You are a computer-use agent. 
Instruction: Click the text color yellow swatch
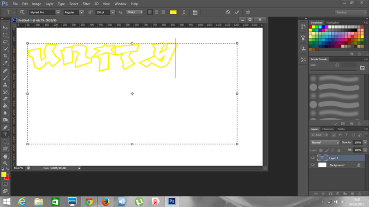coord(173,12)
